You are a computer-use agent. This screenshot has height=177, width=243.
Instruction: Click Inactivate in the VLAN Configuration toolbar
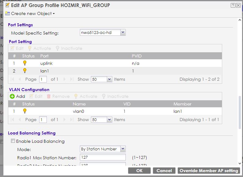(115, 96)
